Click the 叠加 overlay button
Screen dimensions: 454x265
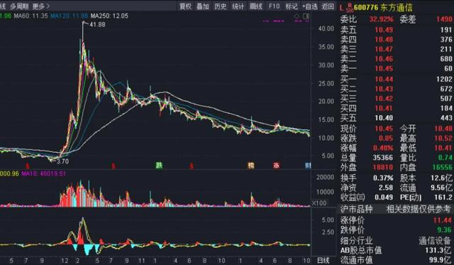coord(203,6)
